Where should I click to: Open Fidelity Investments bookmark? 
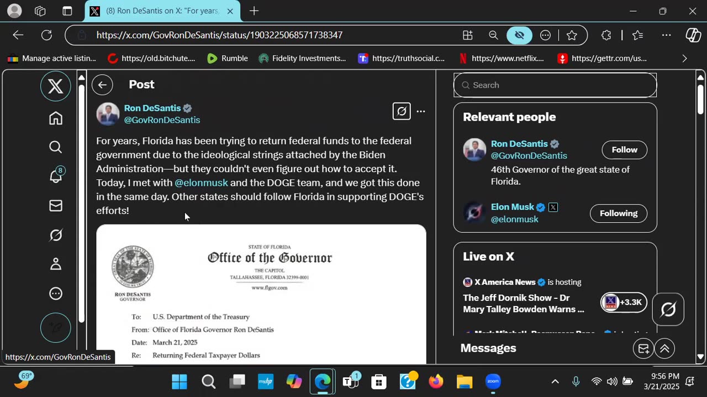point(303,58)
